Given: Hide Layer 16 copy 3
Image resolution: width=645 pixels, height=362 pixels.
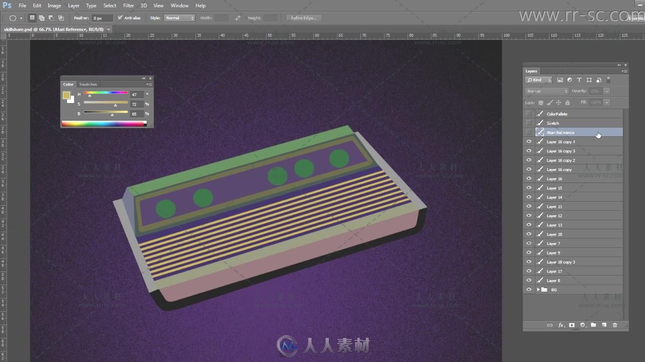Looking at the screenshot, I should [529, 151].
